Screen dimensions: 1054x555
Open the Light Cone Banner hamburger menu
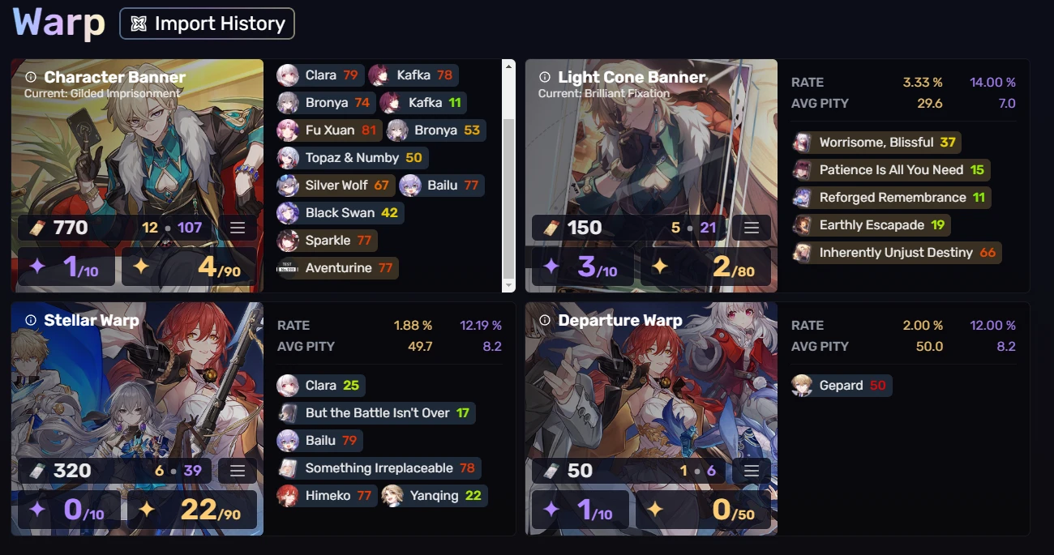pos(752,228)
